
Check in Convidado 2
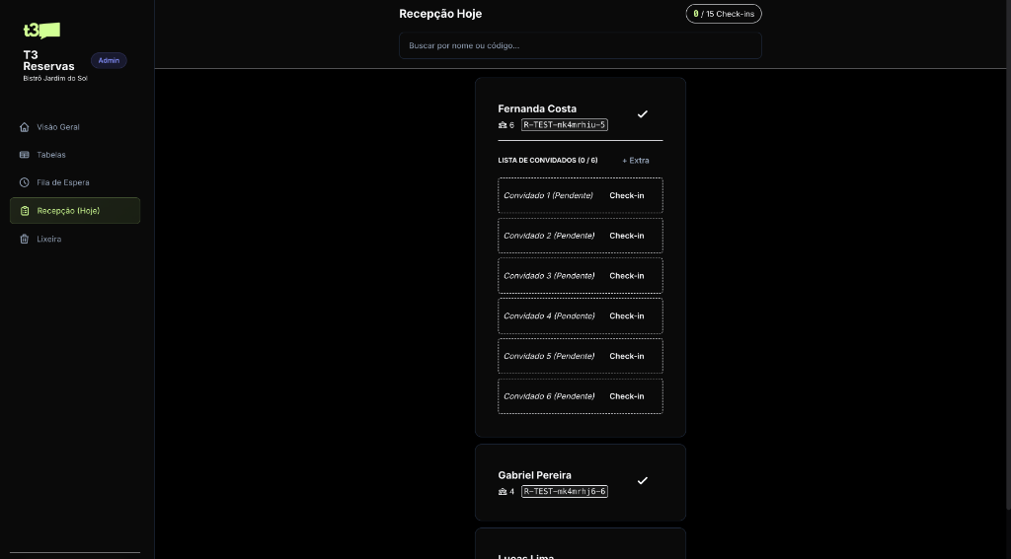point(626,236)
